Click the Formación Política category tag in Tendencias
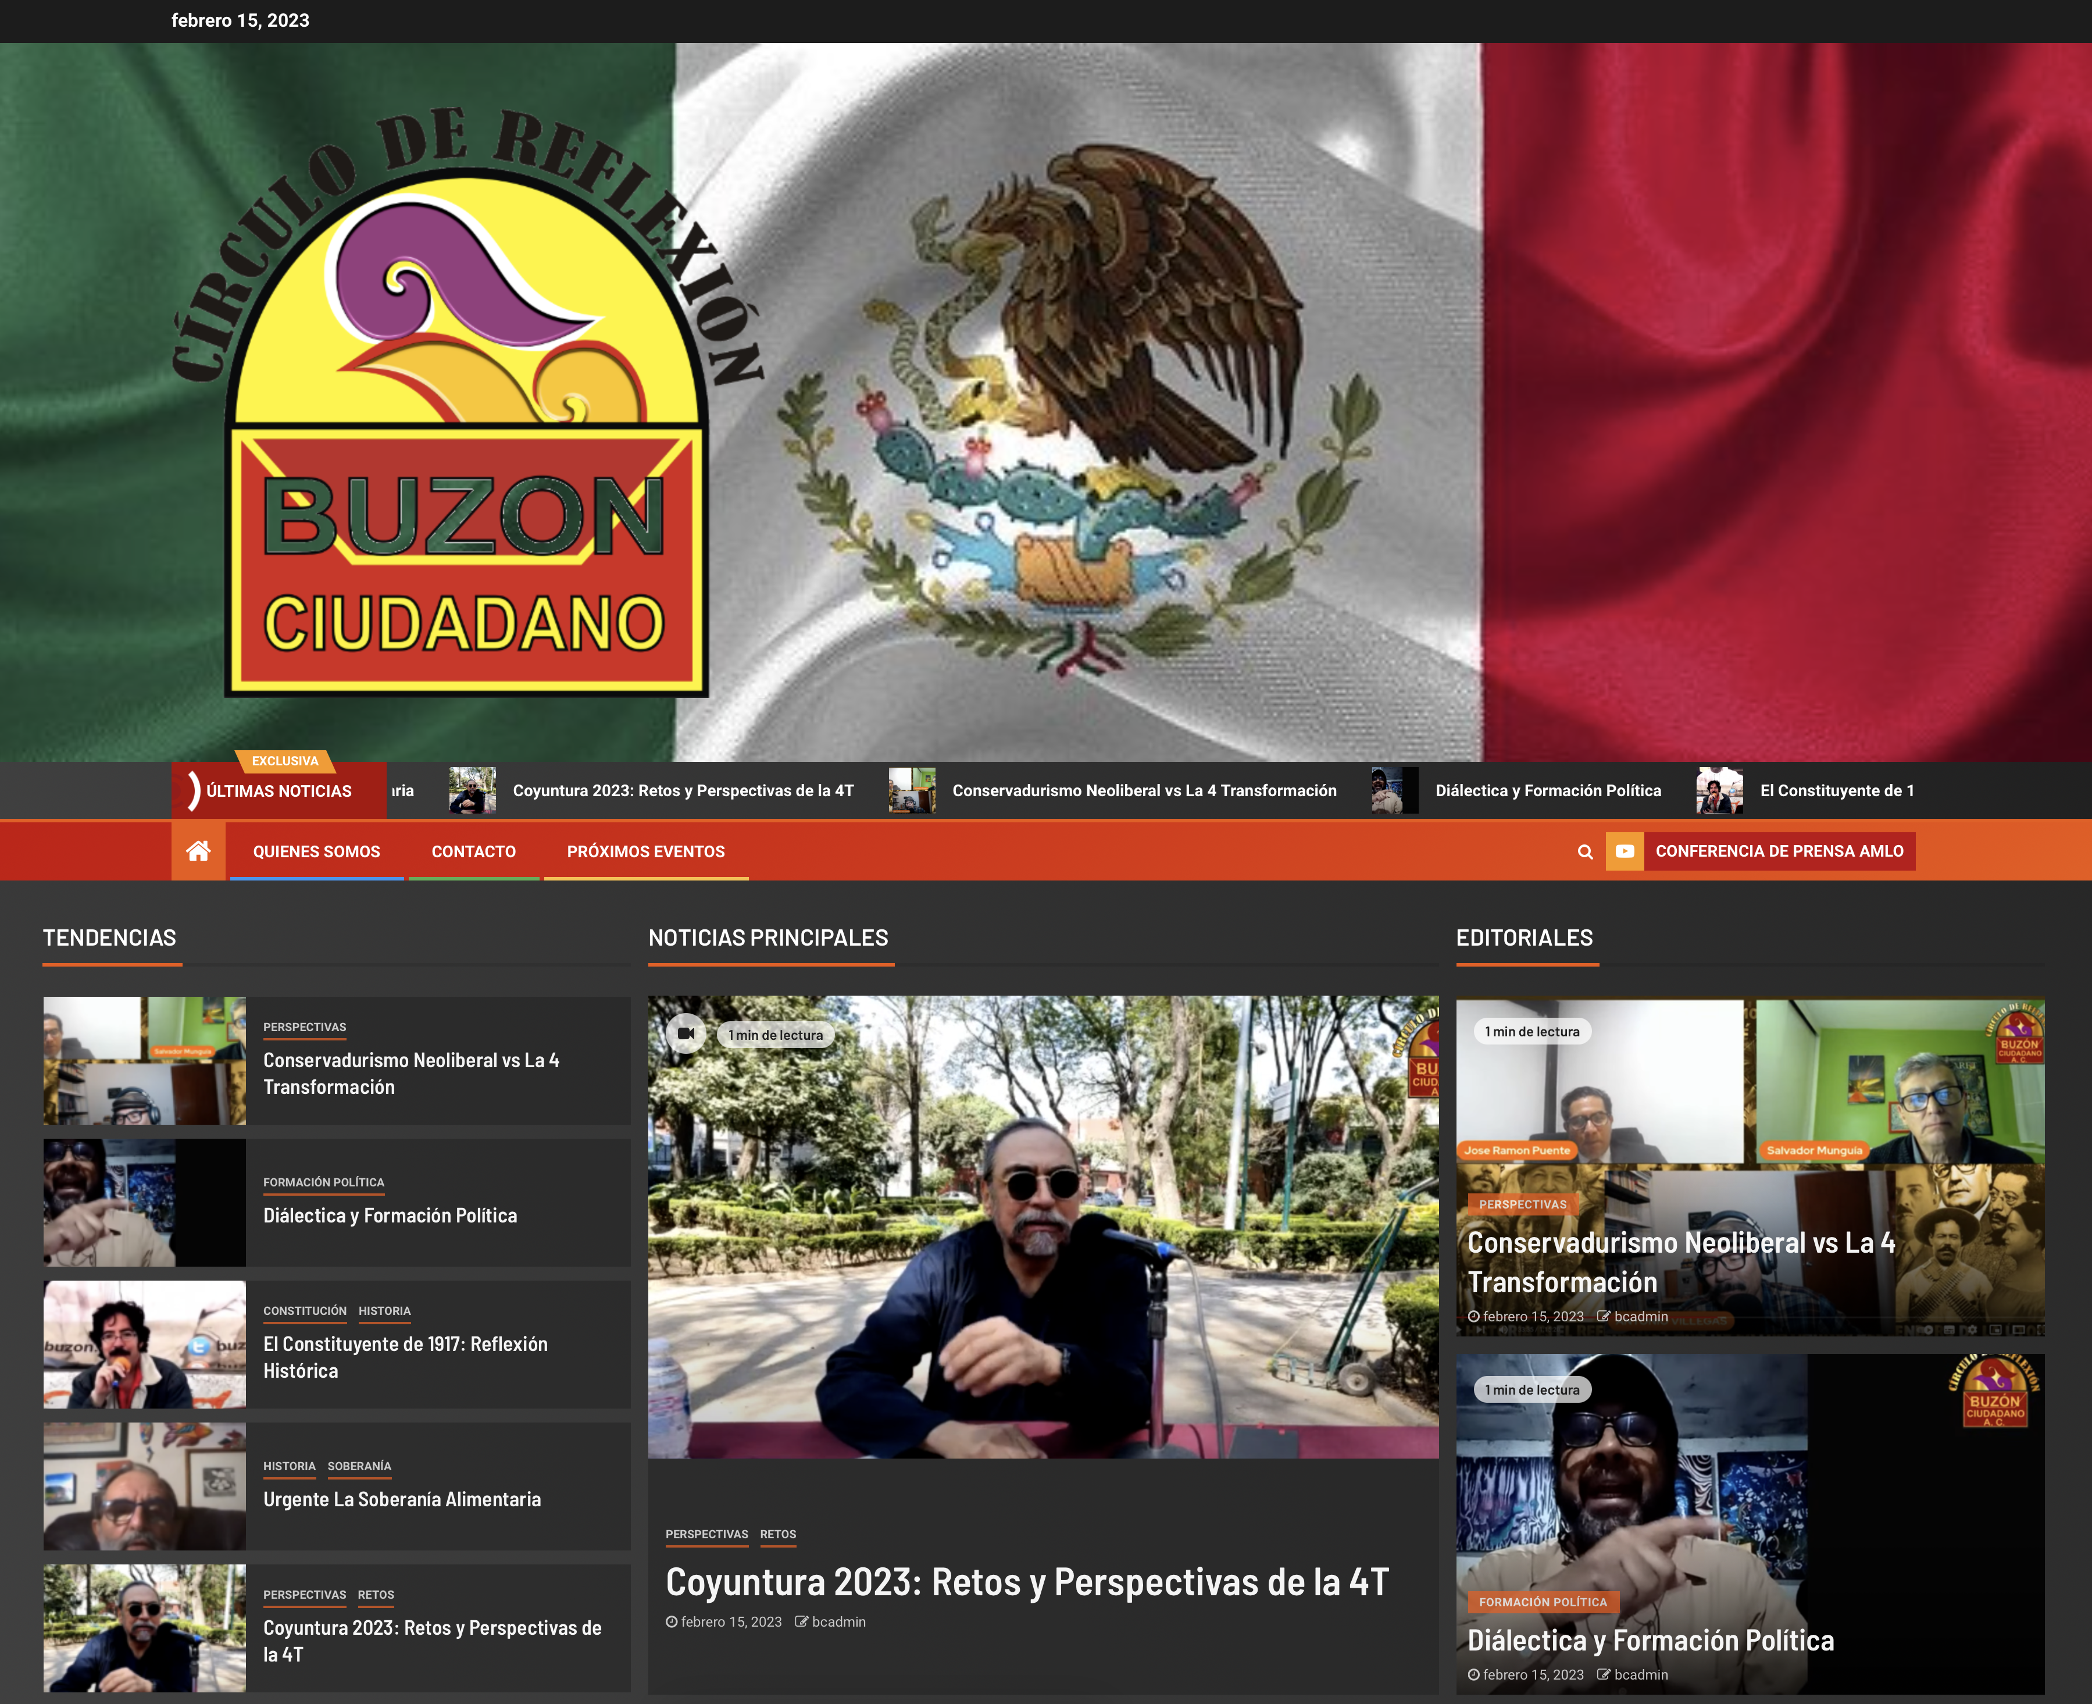The width and height of the screenshot is (2092, 1704). tap(323, 1183)
